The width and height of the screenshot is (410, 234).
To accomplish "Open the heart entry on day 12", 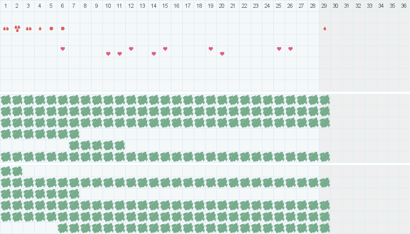I will point(131,49).
